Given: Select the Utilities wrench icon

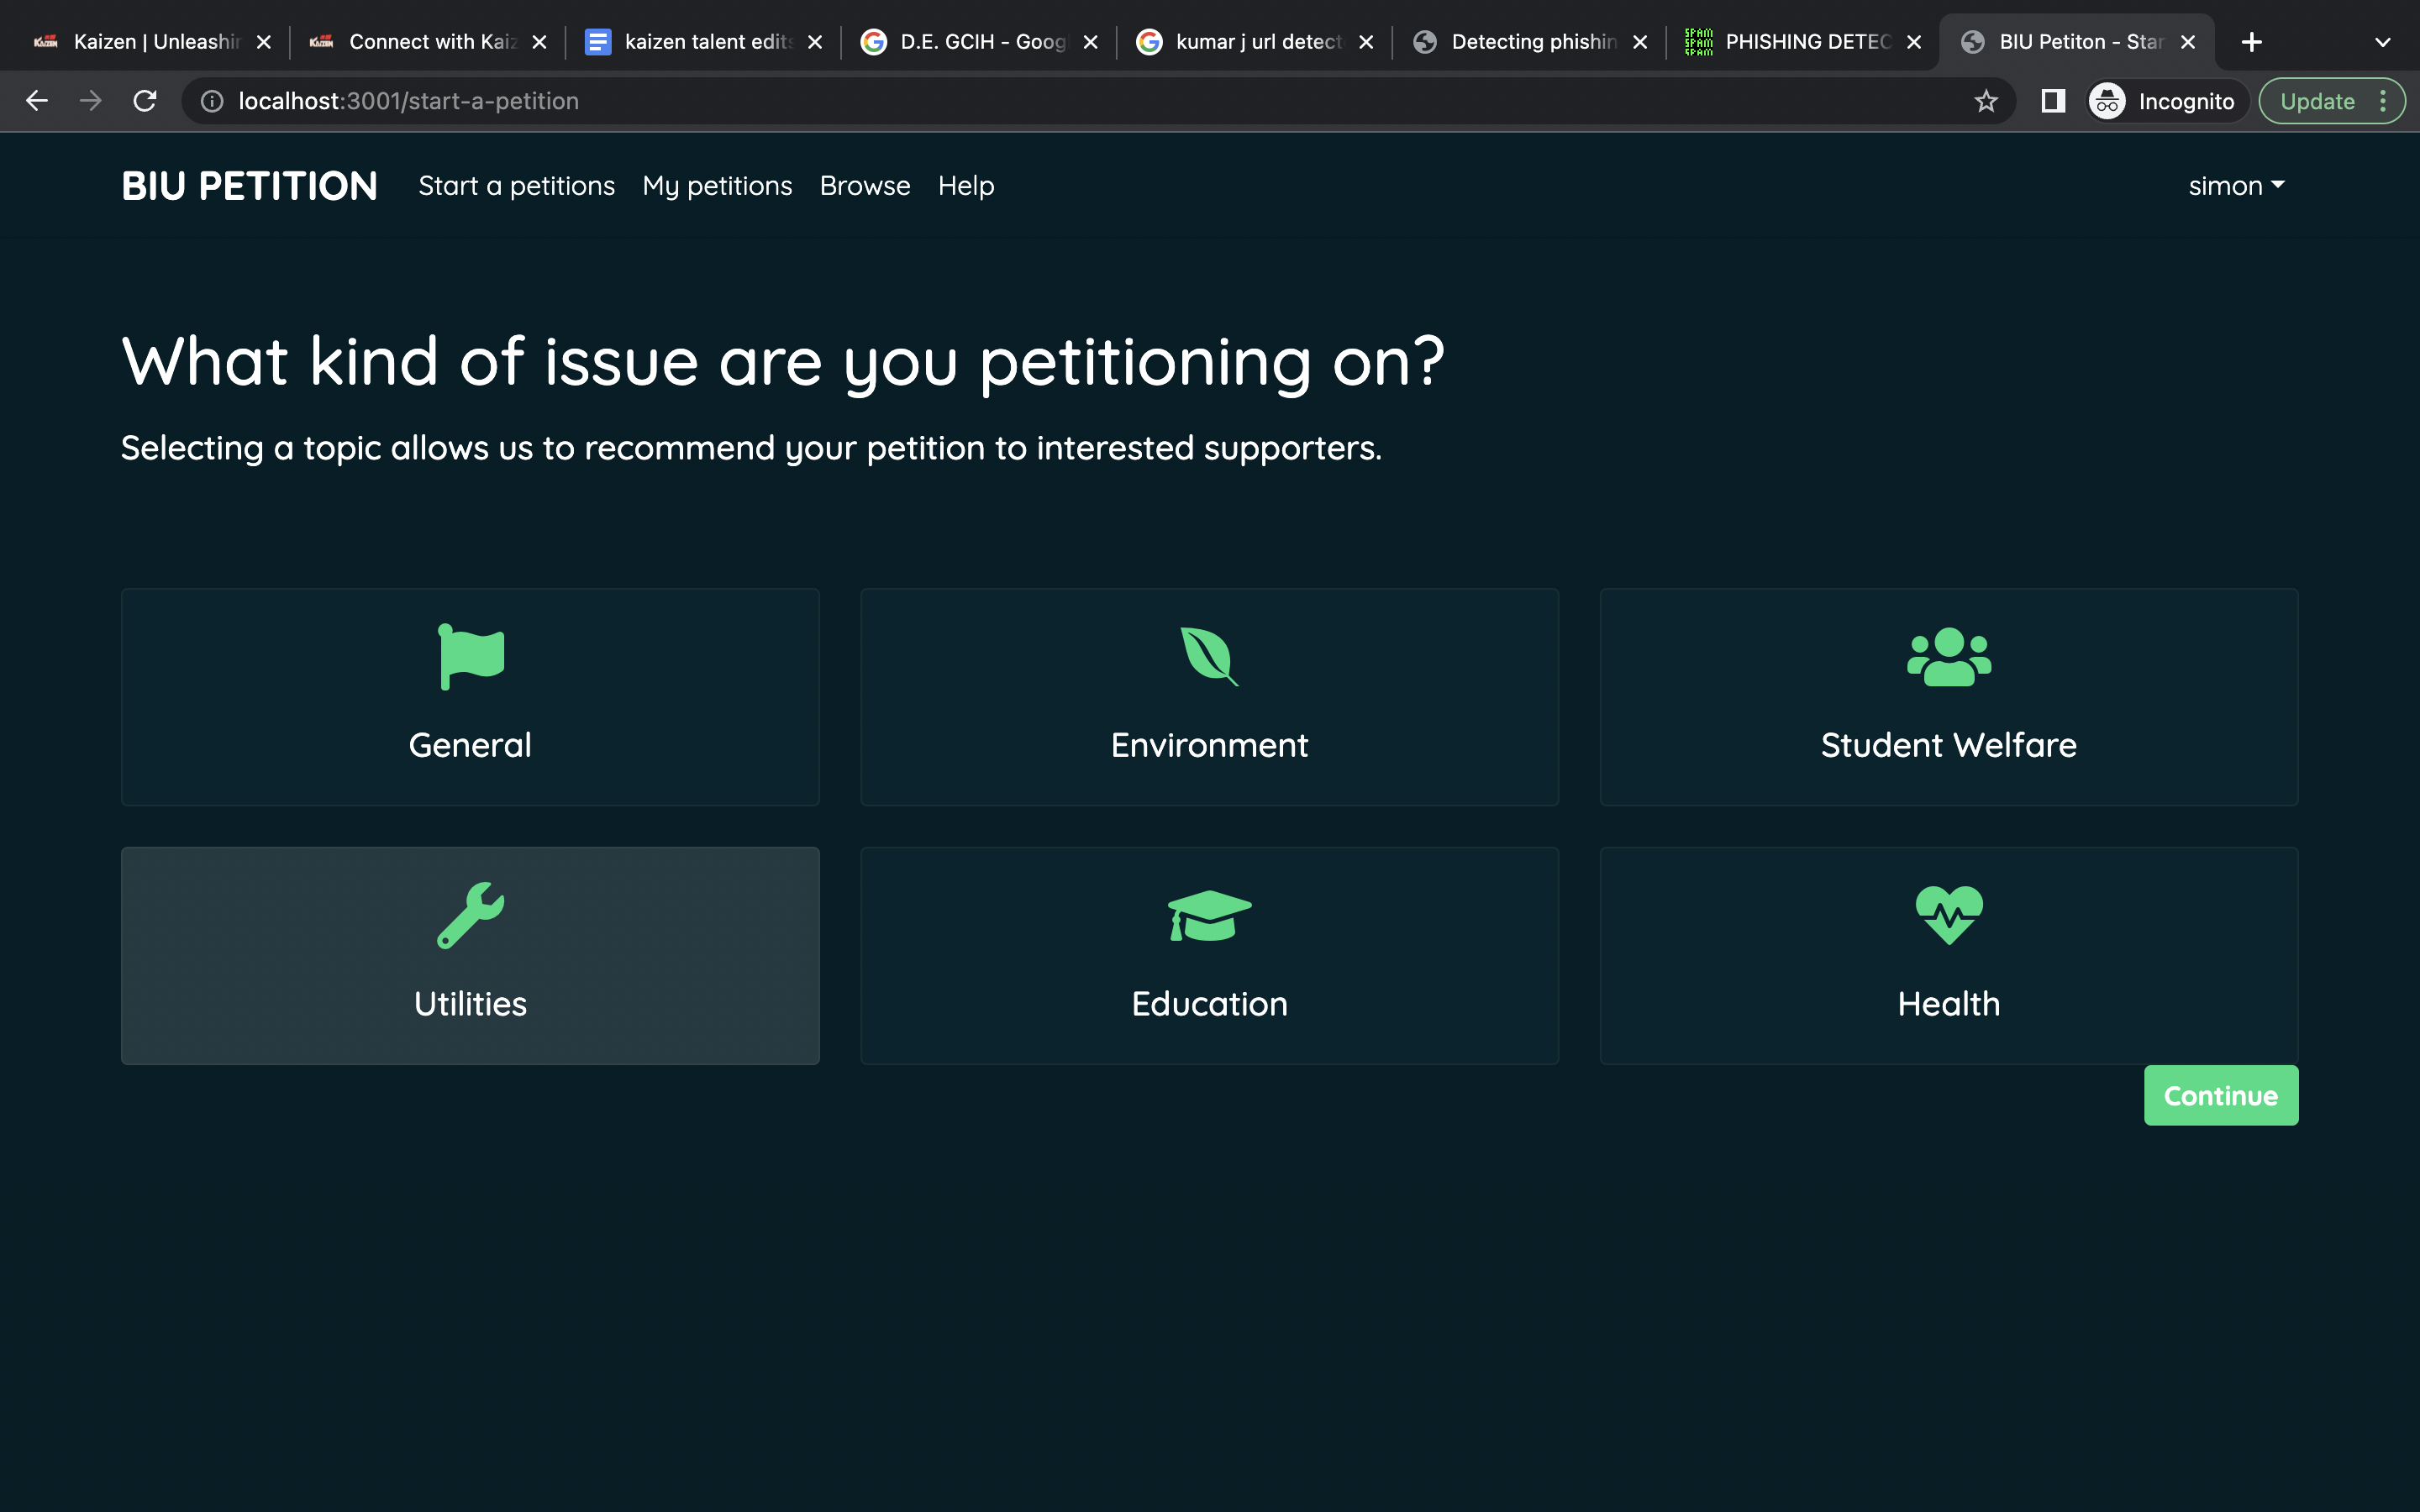Looking at the screenshot, I should (x=471, y=915).
